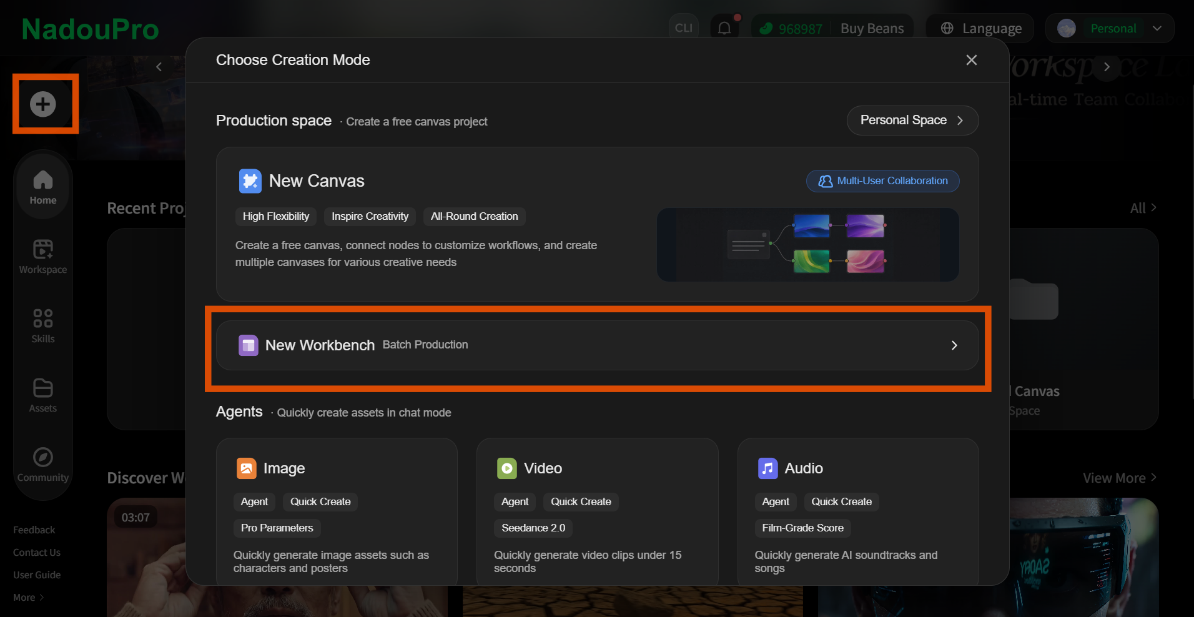Viewport: 1194px width, 617px height.
Task: Click Quick Create tag under Video
Action: 581,502
